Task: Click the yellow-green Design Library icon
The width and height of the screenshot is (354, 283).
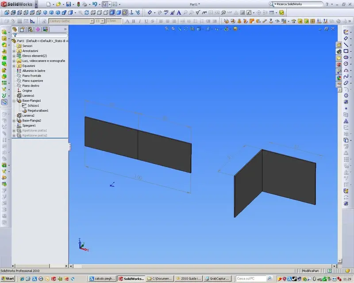Action: coord(281,13)
